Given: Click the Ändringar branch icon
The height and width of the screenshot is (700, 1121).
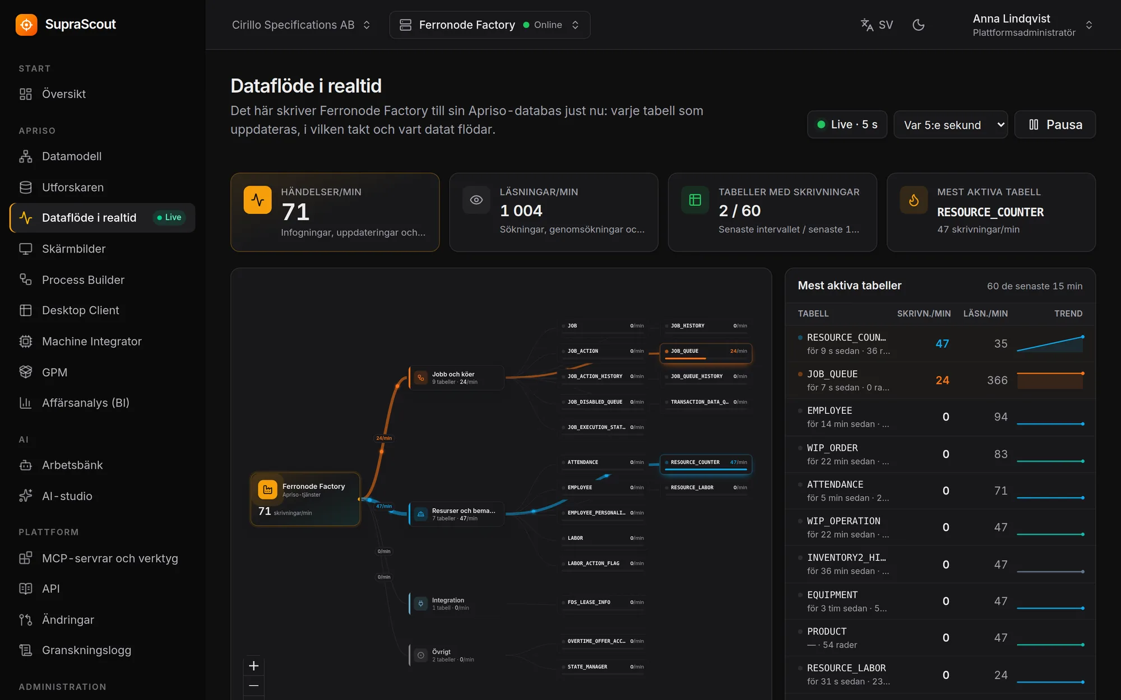Looking at the screenshot, I should (x=26, y=619).
